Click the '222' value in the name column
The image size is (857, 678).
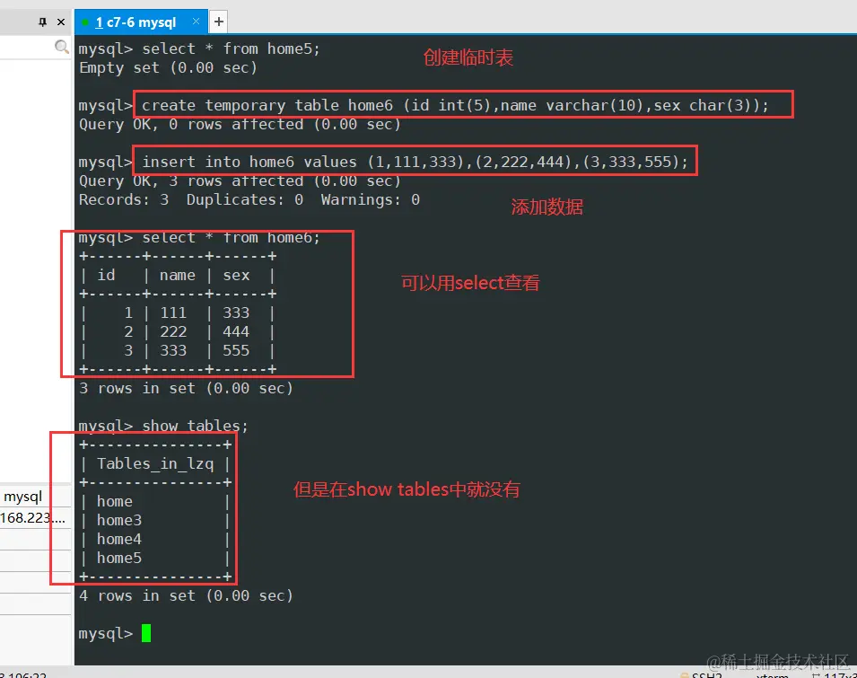click(x=173, y=331)
